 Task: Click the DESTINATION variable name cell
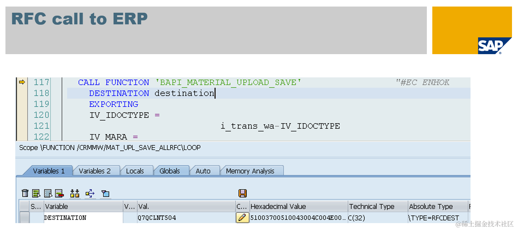click(x=83, y=218)
